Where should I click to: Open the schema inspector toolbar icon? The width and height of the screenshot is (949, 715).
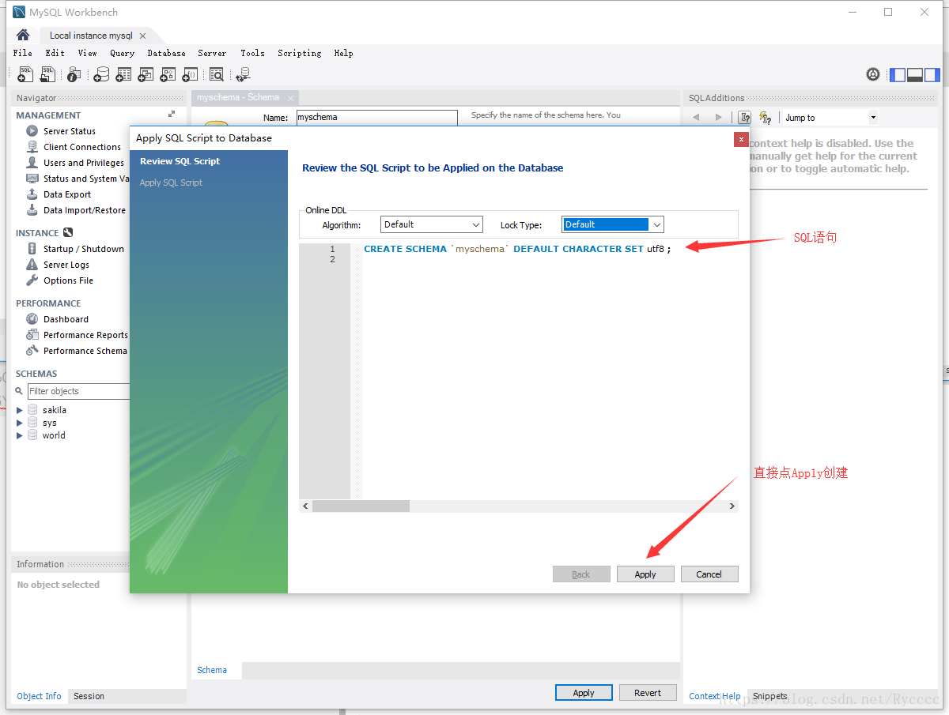coord(74,74)
